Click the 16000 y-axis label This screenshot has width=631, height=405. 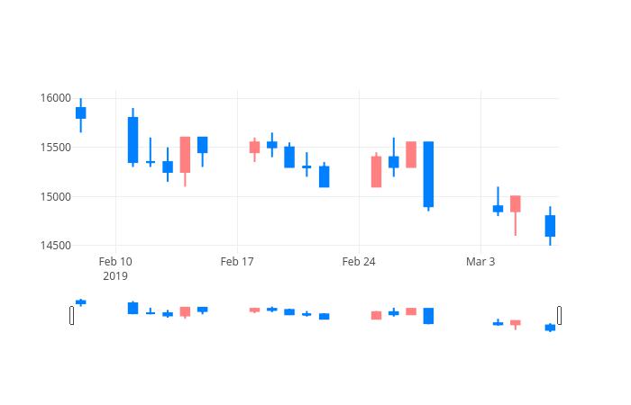(x=56, y=98)
